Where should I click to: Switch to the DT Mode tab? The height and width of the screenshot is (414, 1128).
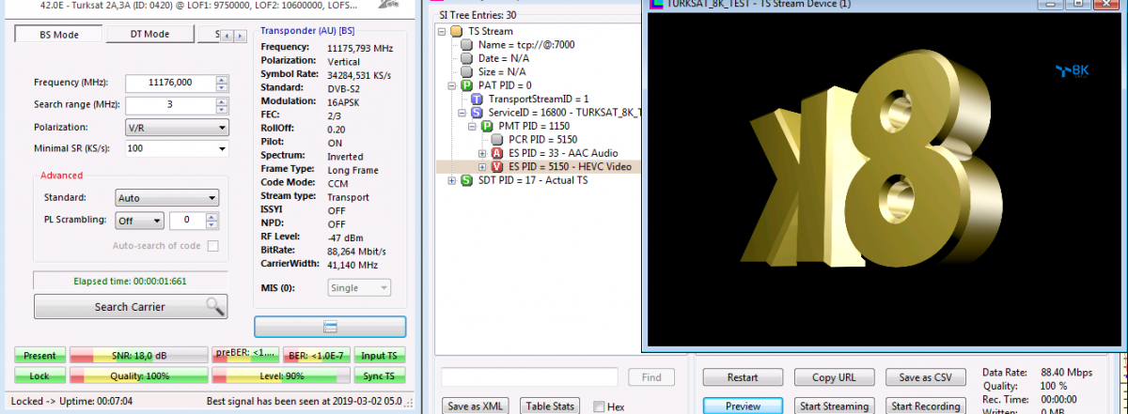point(149,35)
